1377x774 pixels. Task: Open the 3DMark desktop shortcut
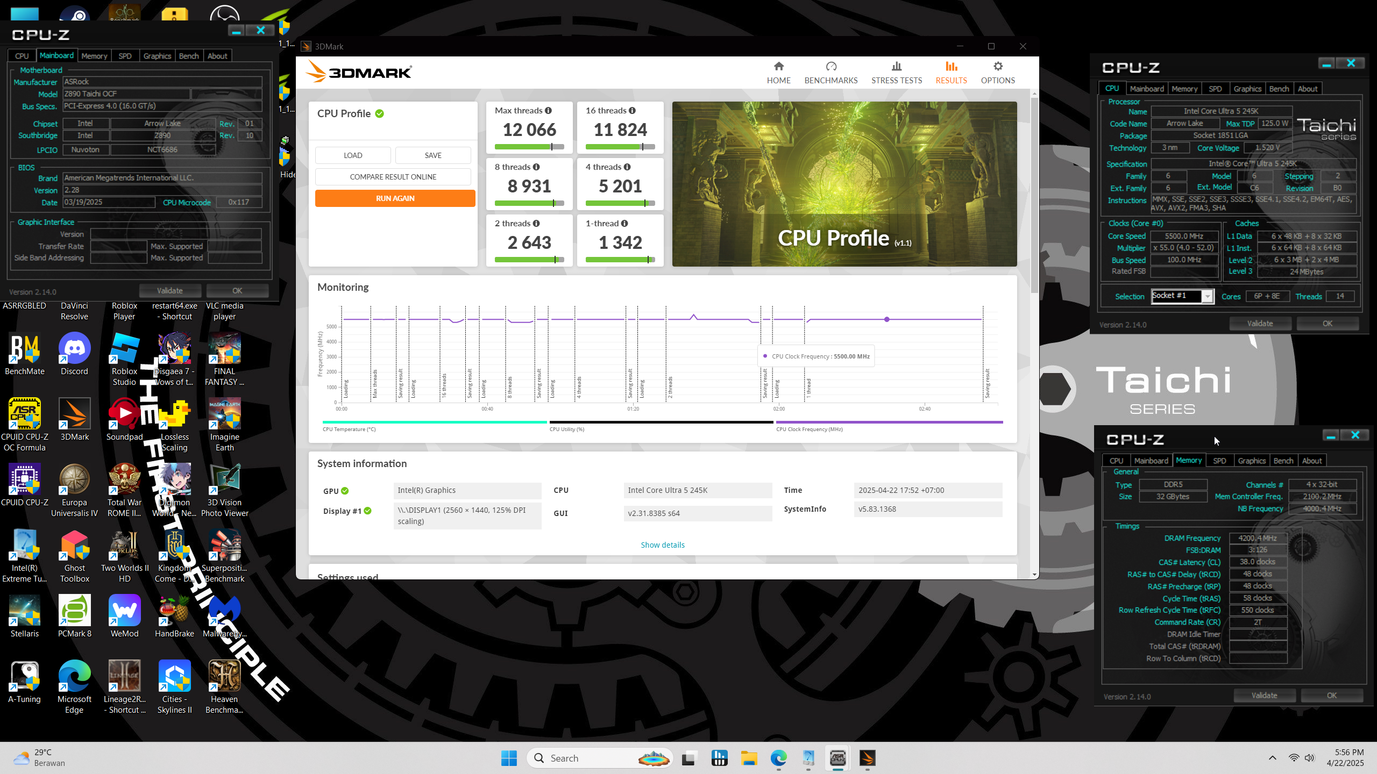[74, 419]
